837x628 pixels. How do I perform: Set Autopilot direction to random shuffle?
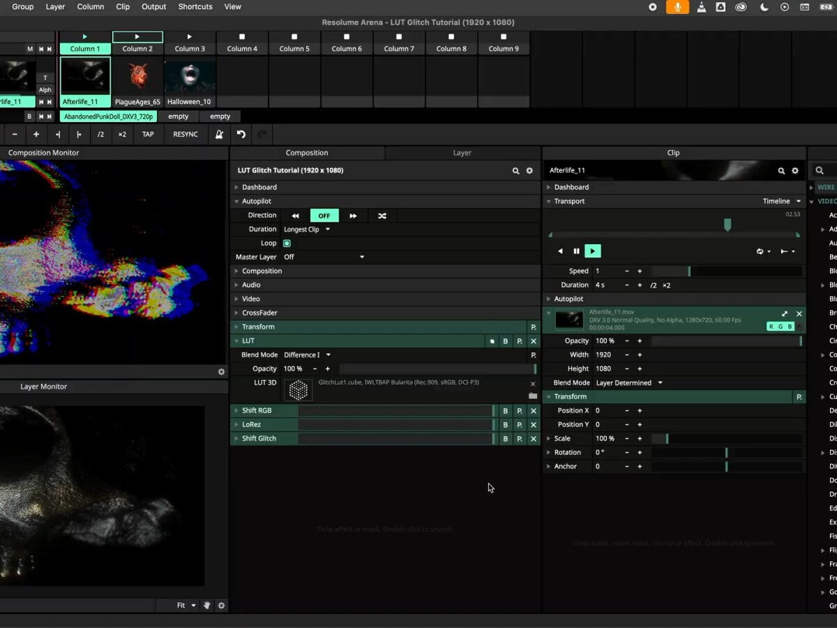(382, 216)
